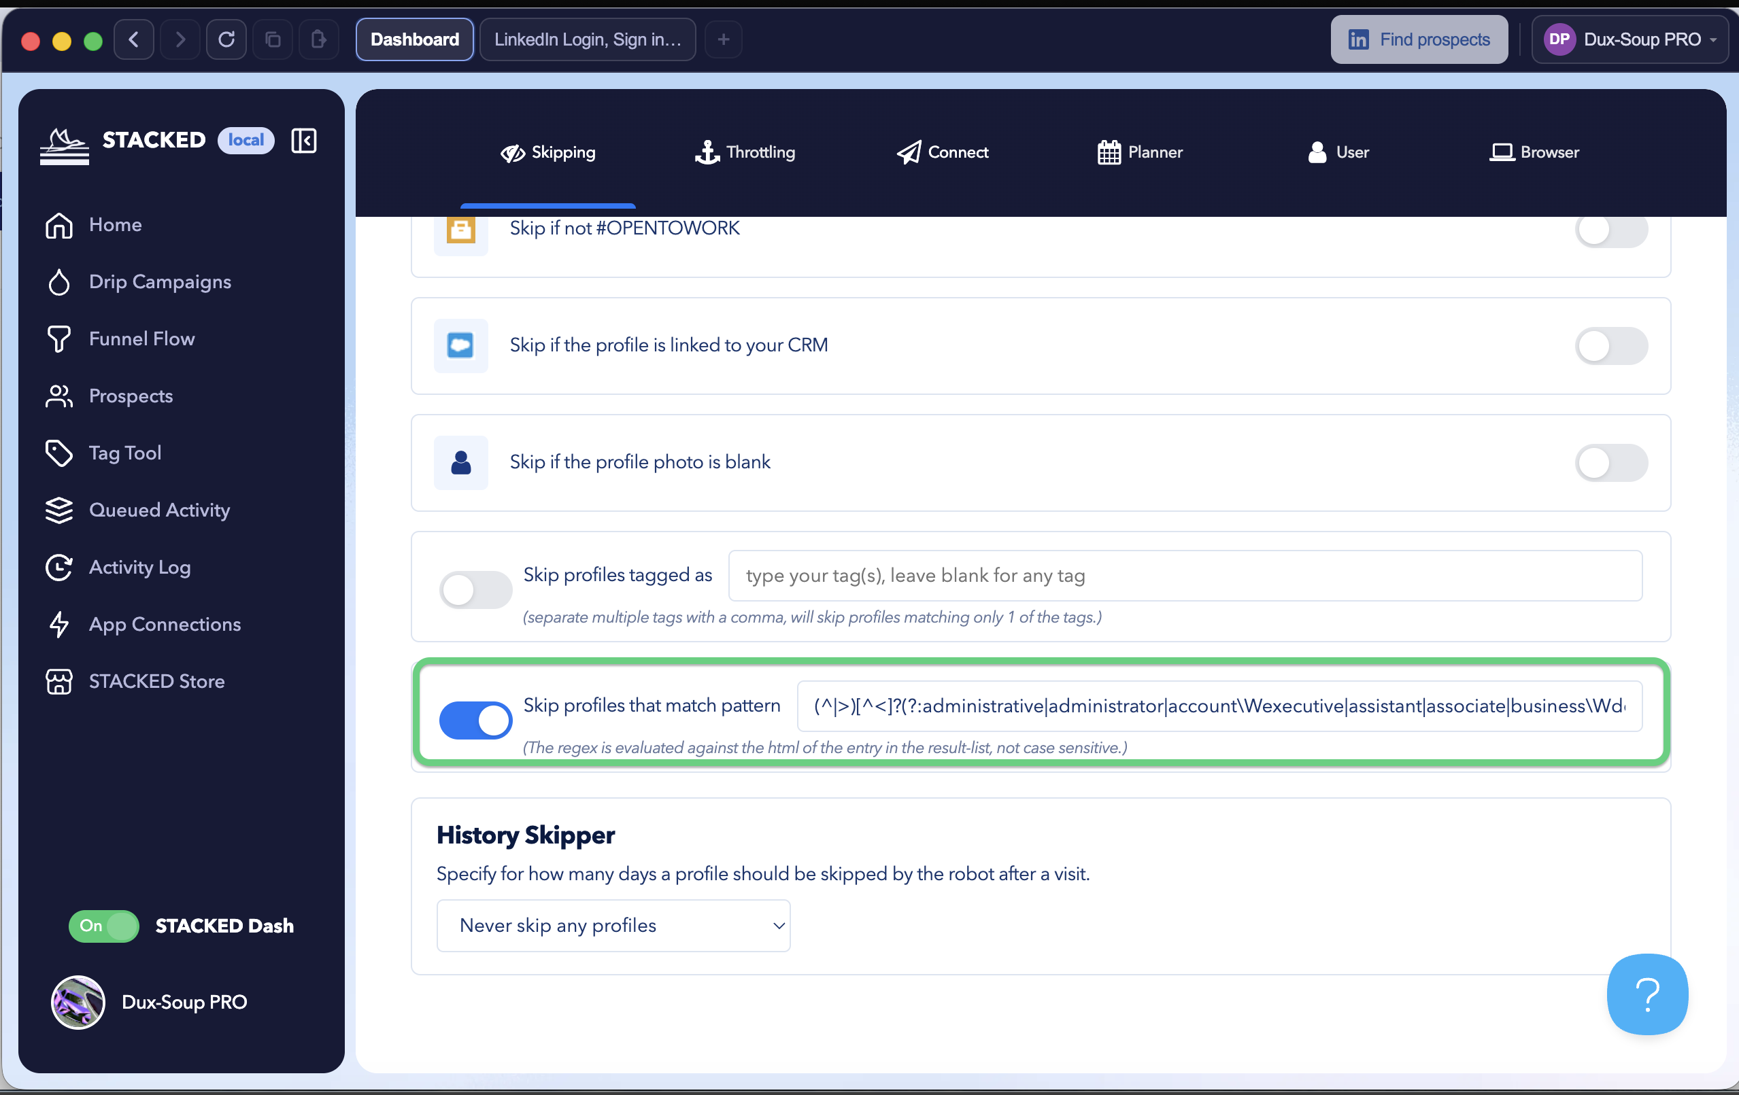1739x1095 pixels.
Task: Open App Connections lightning icon
Action: tap(59, 624)
